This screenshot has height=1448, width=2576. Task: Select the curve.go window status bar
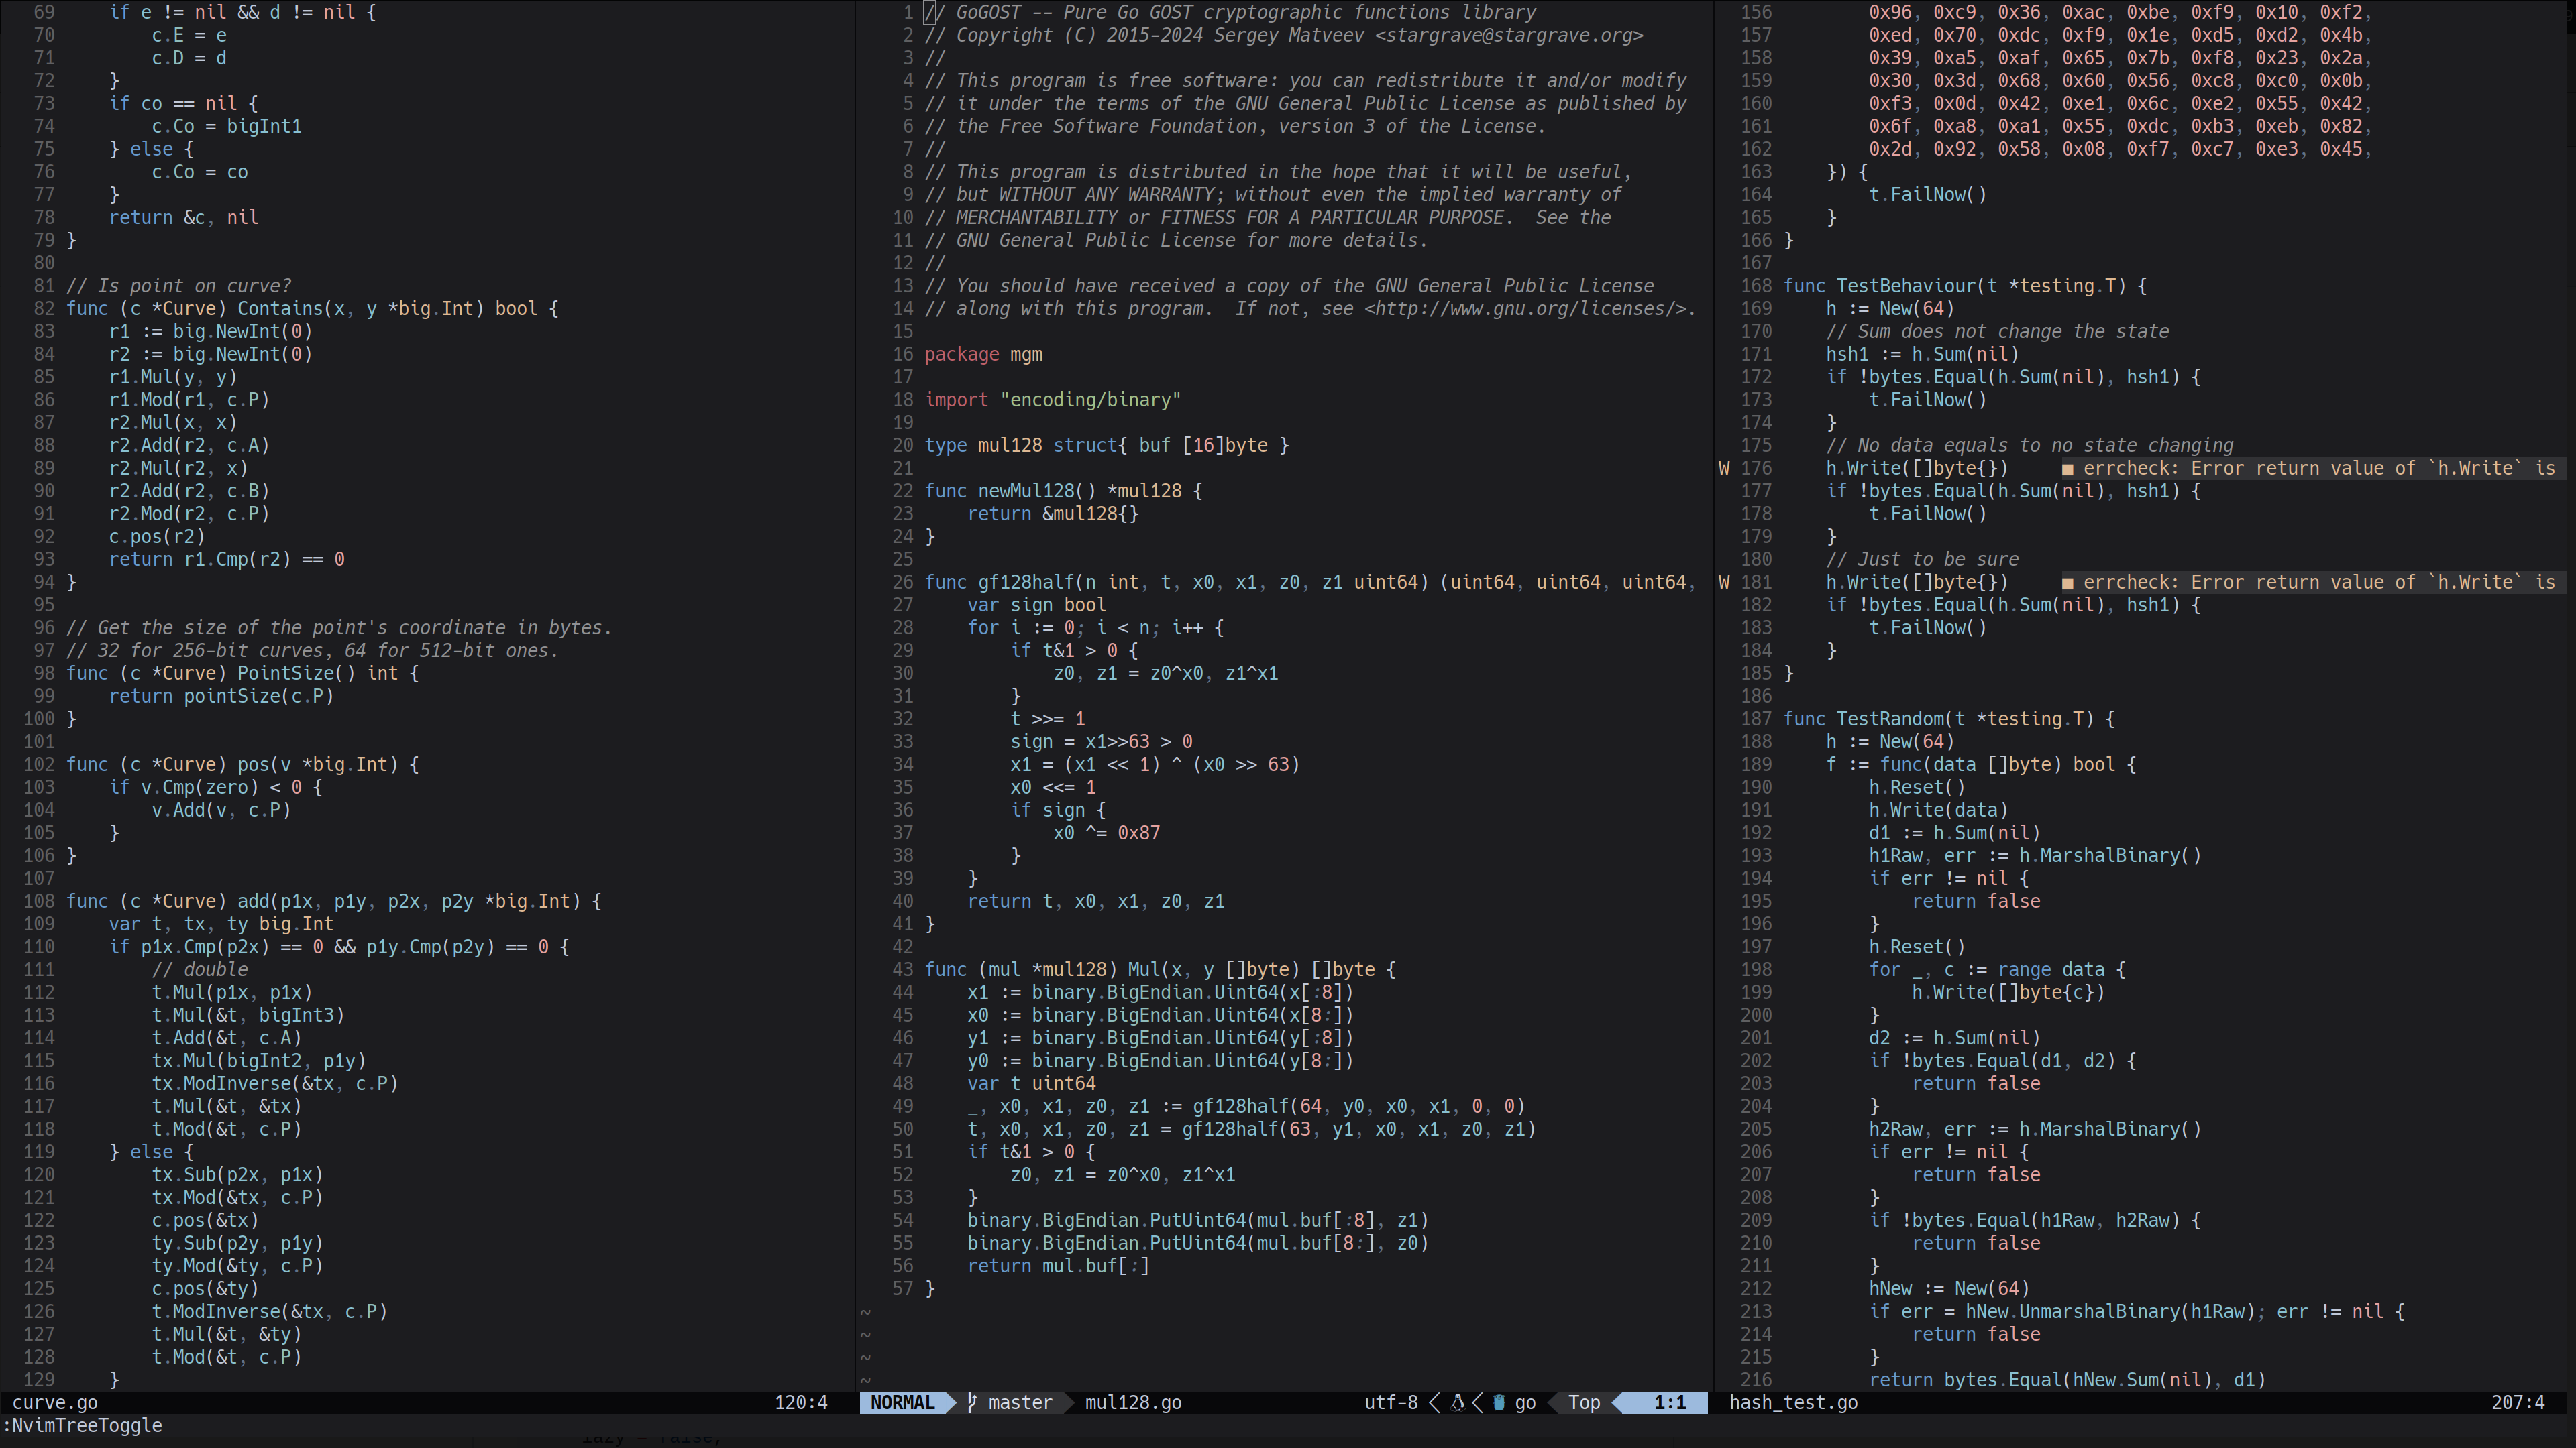coord(56,1402)
